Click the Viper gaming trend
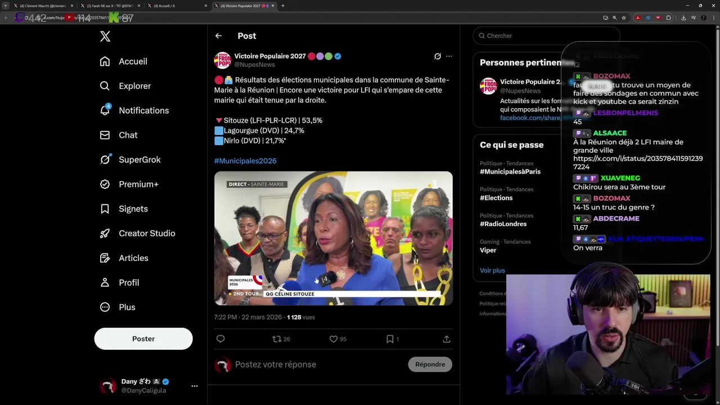This screenshot has height=405, width=720. coord(488,250)
